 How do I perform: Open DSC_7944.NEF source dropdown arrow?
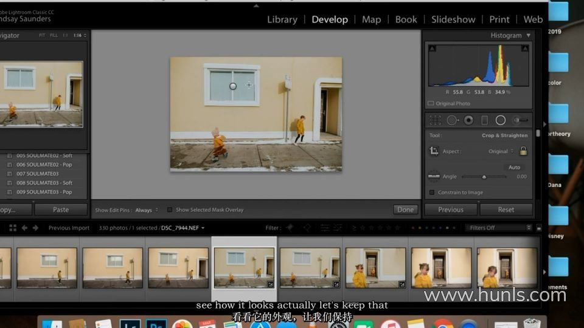pos(203,228)
